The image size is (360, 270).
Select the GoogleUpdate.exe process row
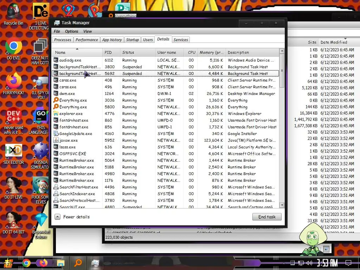pyautogui.click(x=166, y=134)
